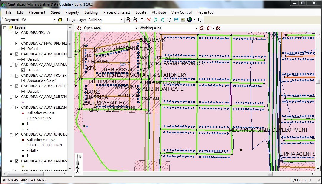This screenshot has height=184, width=322.
Task: Open the Working Area dropdown
Action: click(x=196, y=28)
